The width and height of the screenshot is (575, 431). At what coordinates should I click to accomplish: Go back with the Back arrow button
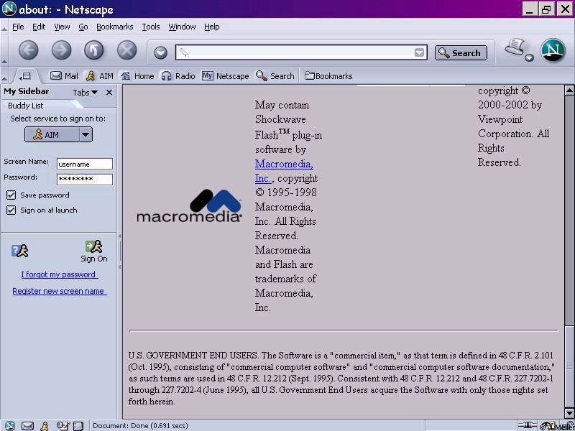point(29,50)
